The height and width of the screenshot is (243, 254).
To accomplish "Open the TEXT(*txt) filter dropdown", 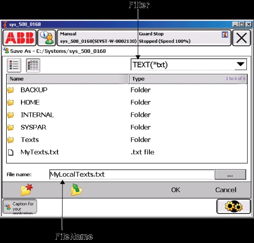I will pyautogui.click(x=189, y=64).
